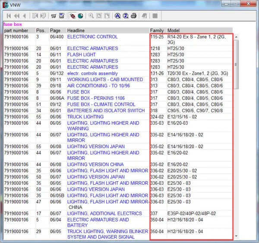Open the FLASH LIGHT headline link
This screenshot has height=243, width=259.
[82, 55]
